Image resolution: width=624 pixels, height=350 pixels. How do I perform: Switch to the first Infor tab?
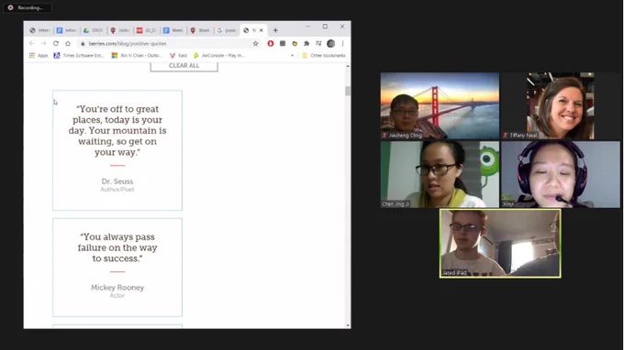[39, 30]
